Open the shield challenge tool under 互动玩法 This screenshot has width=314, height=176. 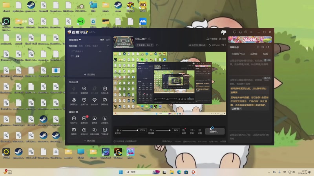[x=84, y=90]
